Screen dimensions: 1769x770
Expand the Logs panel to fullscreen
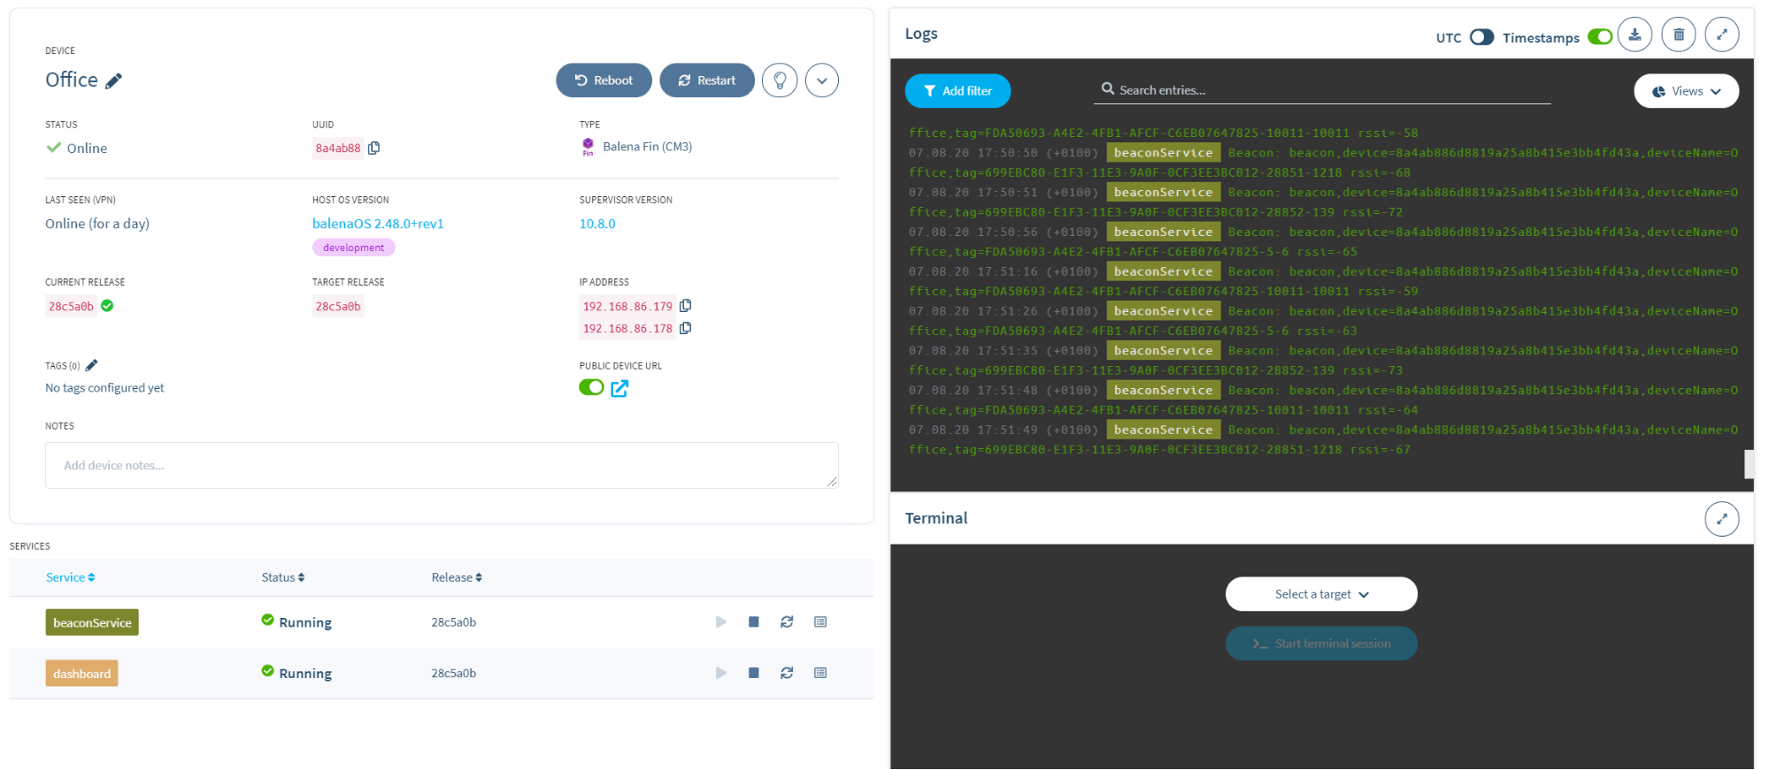pyautogui.click(x=1721, y=35)
